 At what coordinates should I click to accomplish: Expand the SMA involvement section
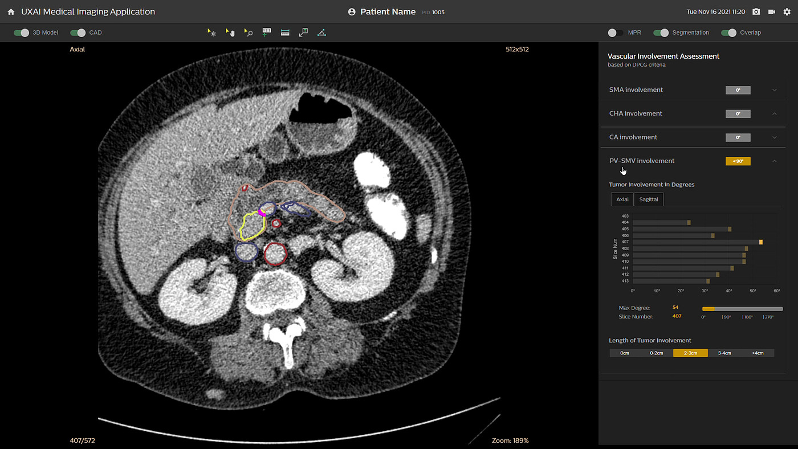(x=775, y=90)
